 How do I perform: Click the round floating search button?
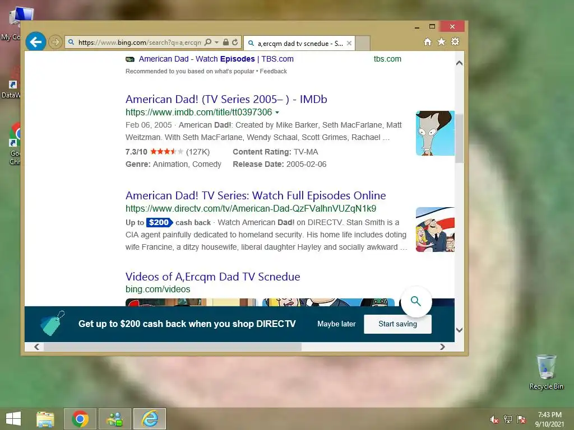pos(416,301)
